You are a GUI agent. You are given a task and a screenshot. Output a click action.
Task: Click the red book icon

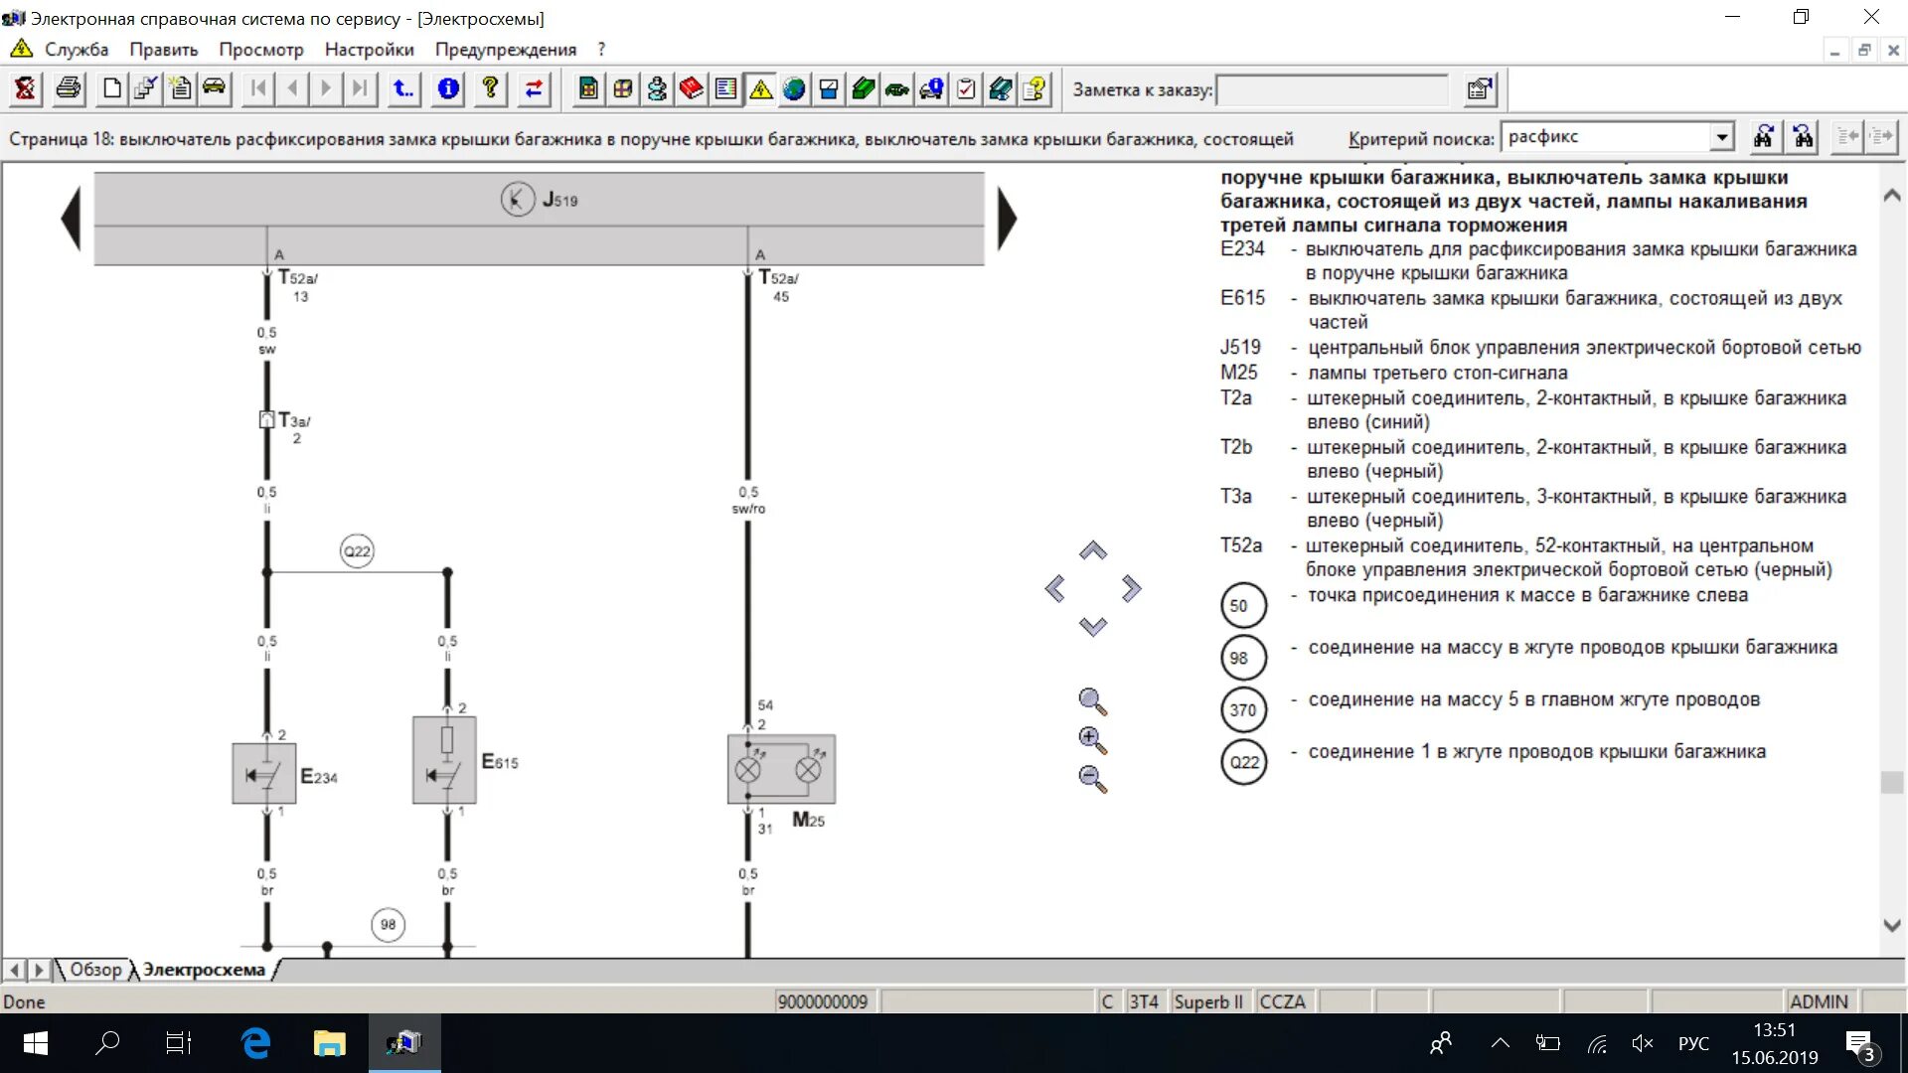691,89
